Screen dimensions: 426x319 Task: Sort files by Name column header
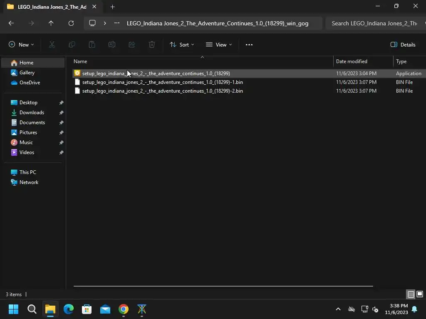[202, 61]
